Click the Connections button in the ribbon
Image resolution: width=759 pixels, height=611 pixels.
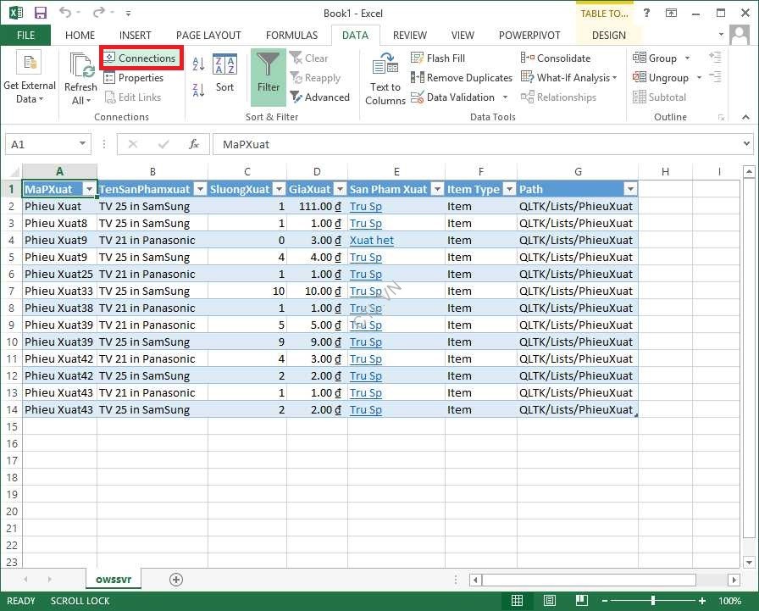point(141,58)
